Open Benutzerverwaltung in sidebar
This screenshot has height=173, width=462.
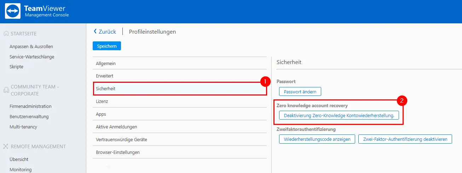coord(29,116)
